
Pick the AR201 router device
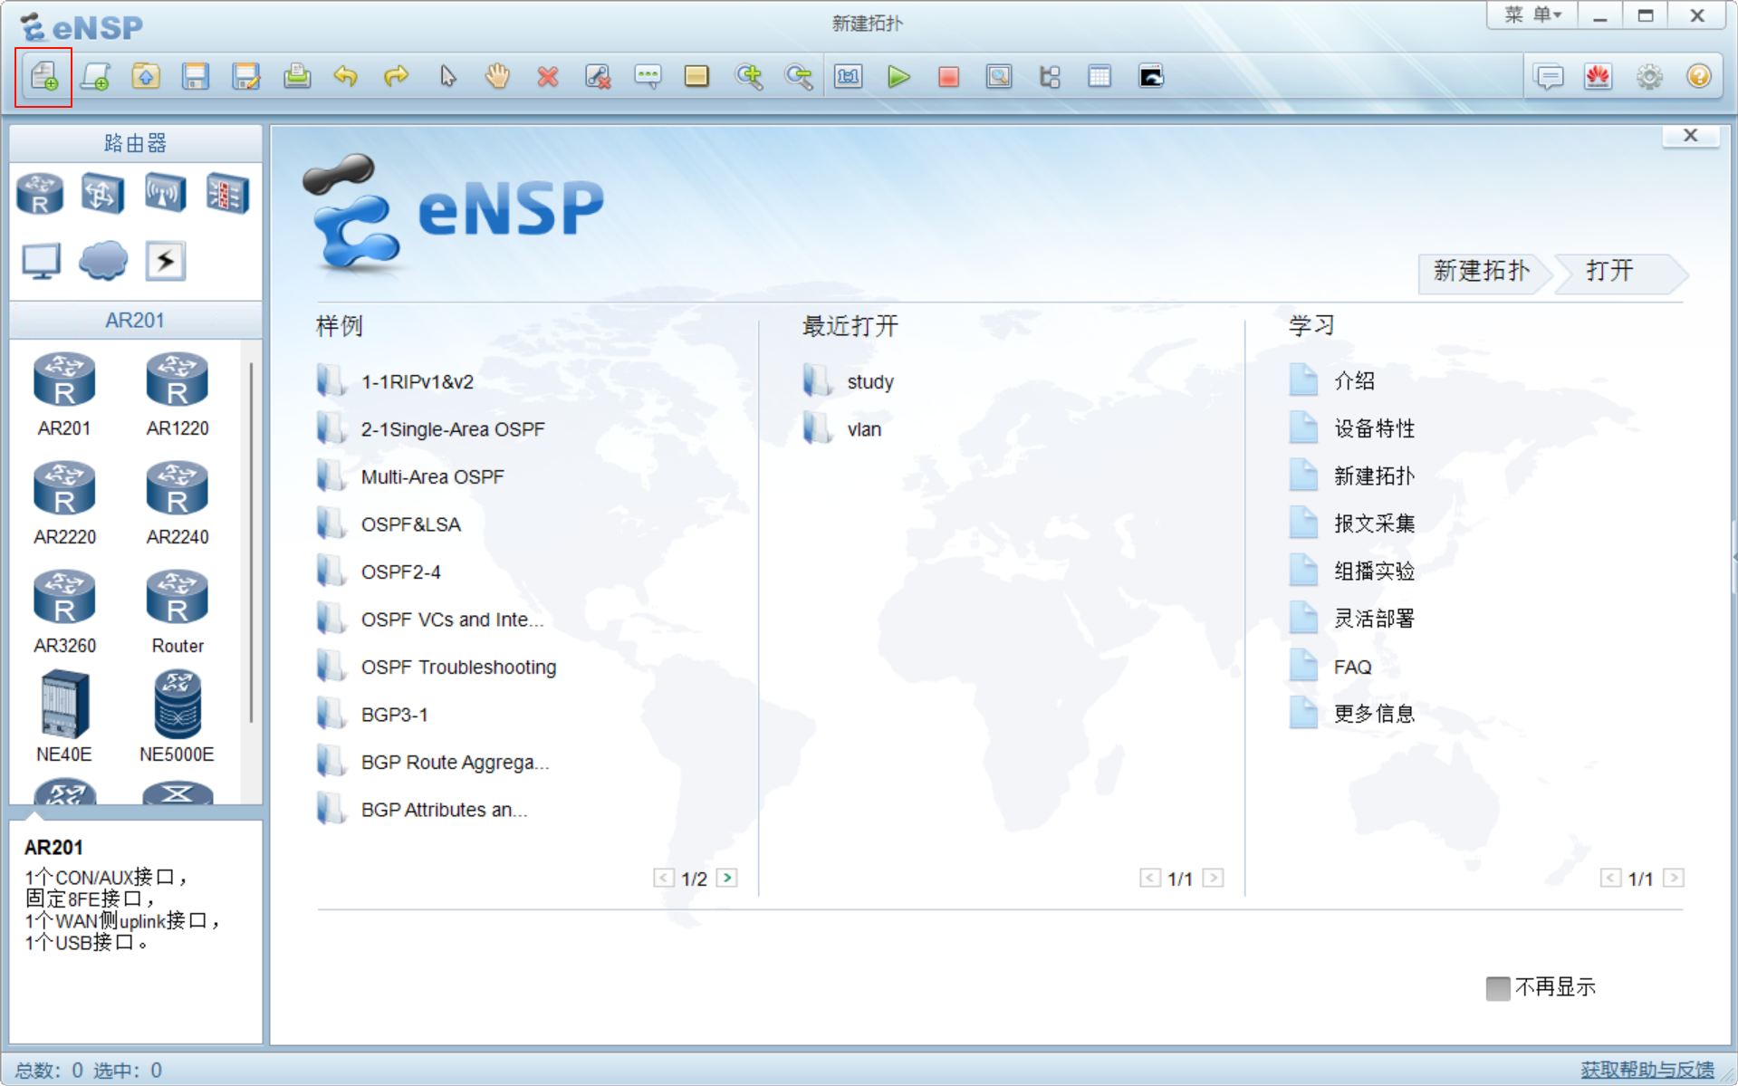(64, 394)
